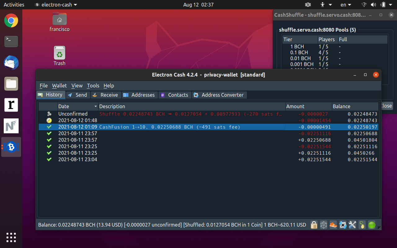Click the green checkmark on the 23:04 transaction

[49, 160]
